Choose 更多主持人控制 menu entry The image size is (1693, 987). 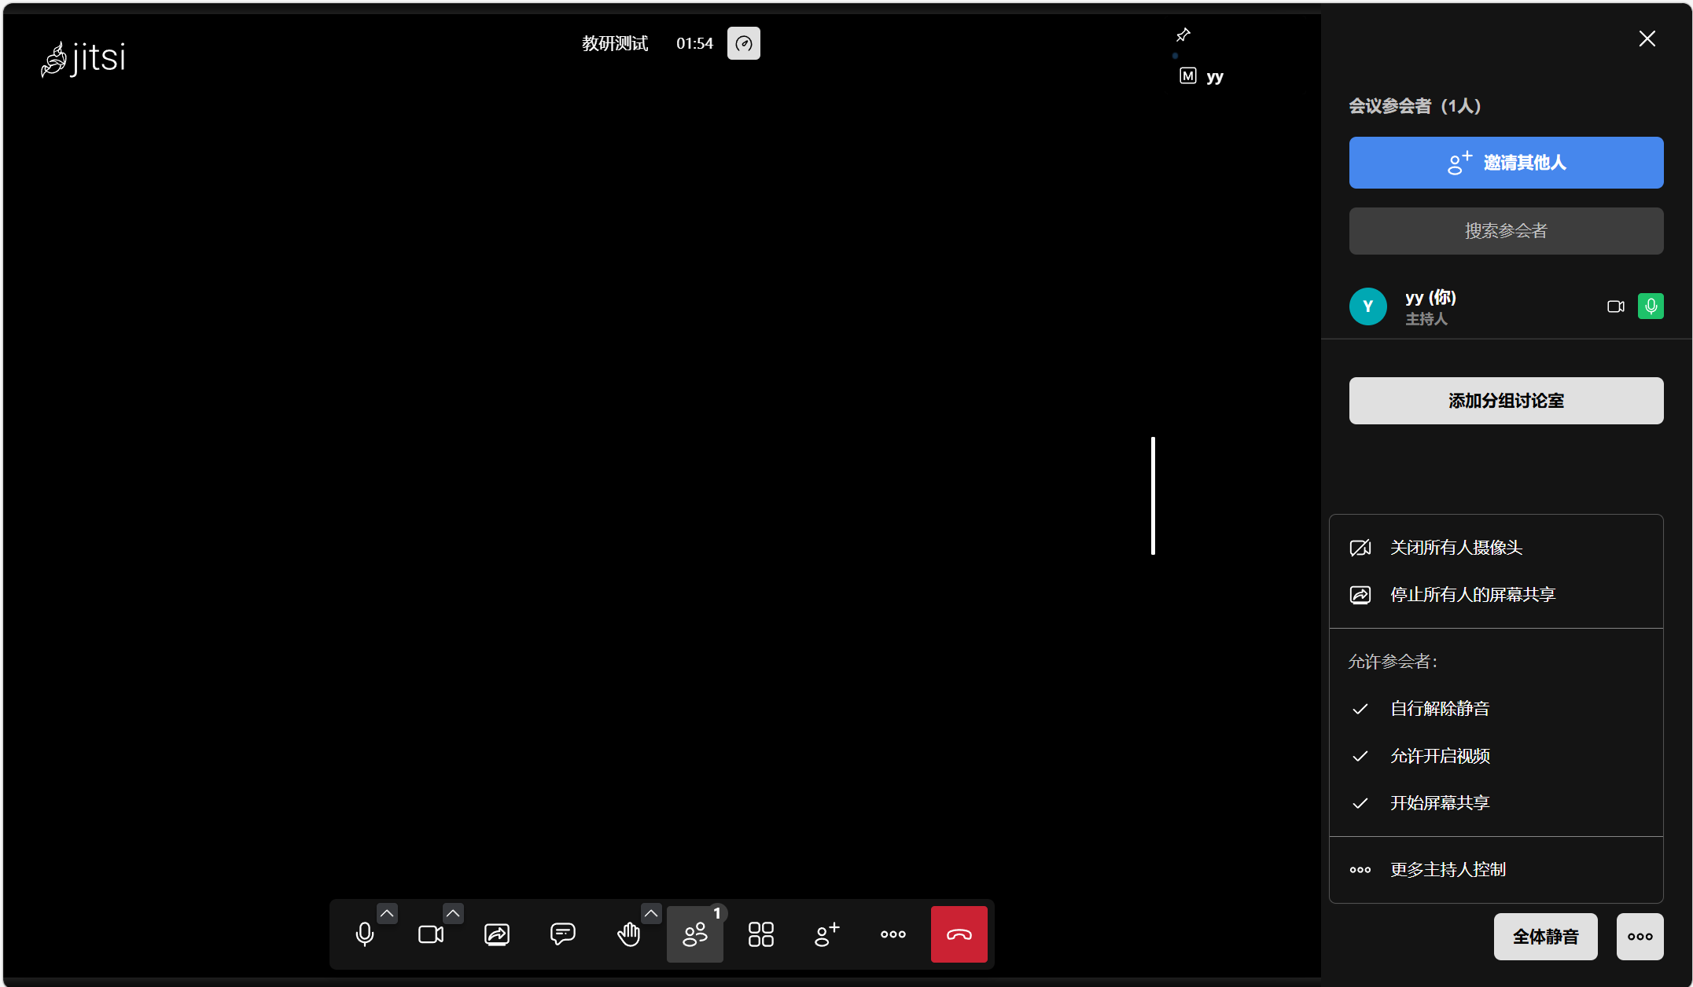pyautogui.click(x=1448, y=870)
